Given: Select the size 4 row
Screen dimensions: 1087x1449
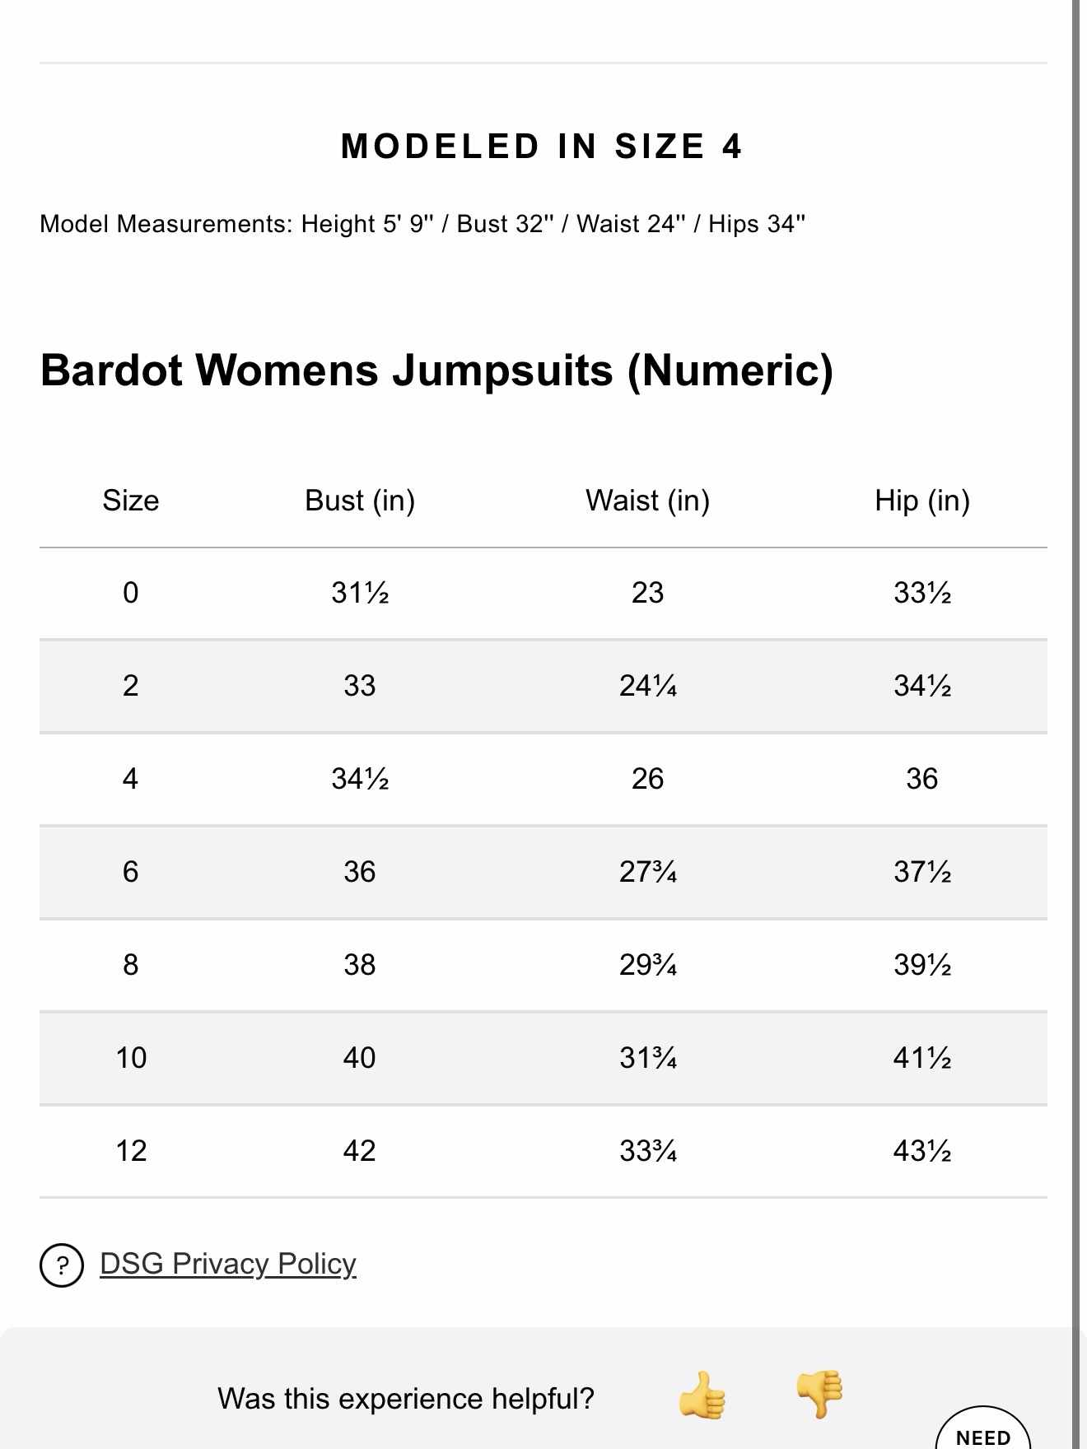Looking at the screenshot, I should [x=543, y=779].
